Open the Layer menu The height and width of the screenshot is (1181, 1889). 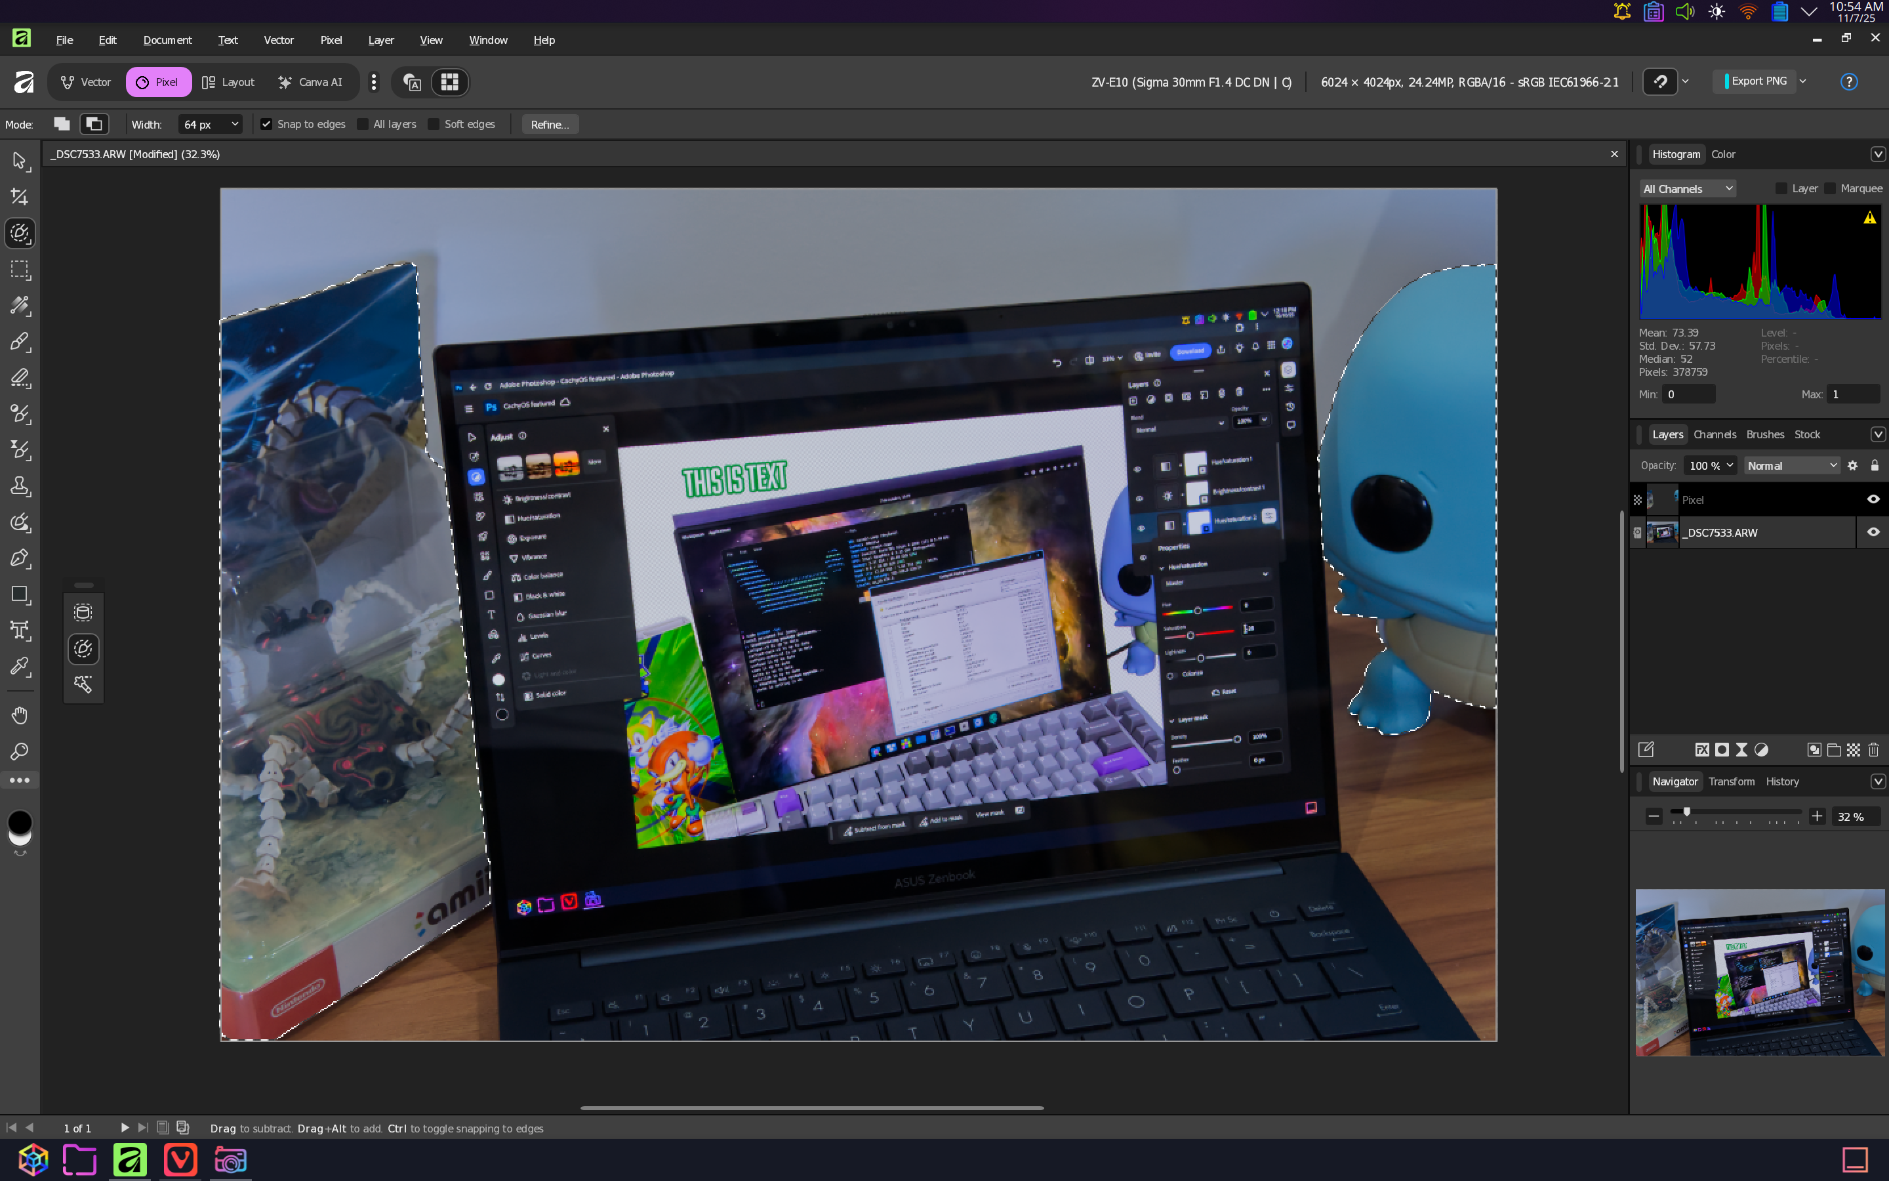coord(381,40)
